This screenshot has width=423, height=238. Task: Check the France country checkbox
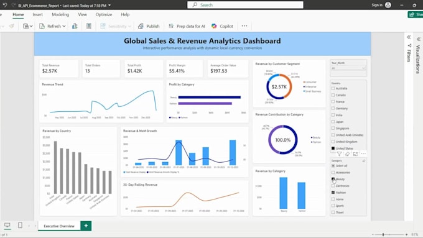point(333,102)
